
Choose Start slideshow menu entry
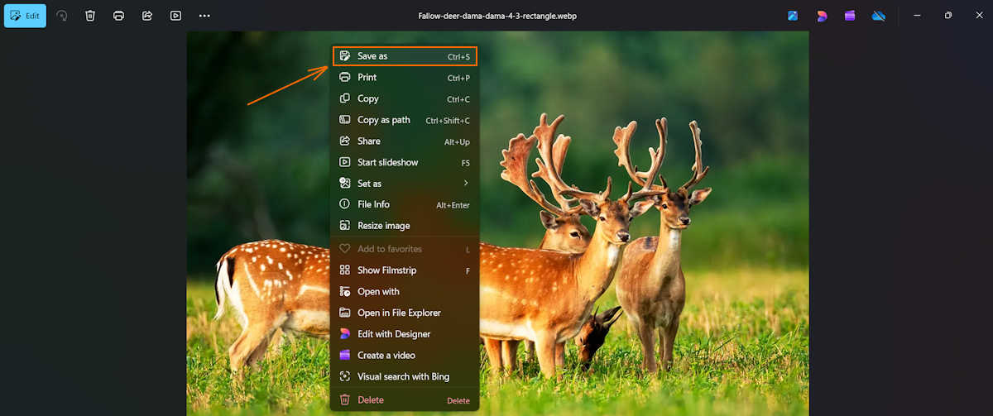[405, 163]
